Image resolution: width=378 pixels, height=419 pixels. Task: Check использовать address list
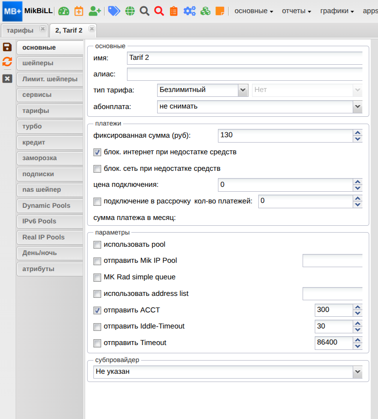[97, 294]
